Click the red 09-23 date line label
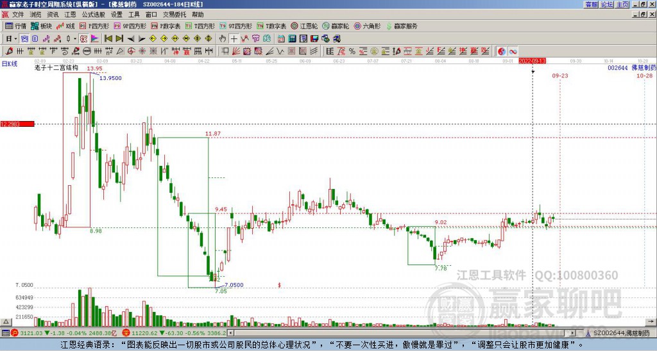The image size is (657, 351). click(559, 76)
